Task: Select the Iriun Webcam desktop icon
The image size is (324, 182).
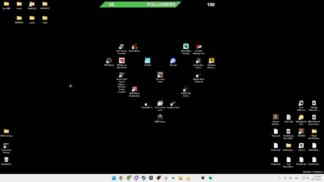Action: click(301, 106)
